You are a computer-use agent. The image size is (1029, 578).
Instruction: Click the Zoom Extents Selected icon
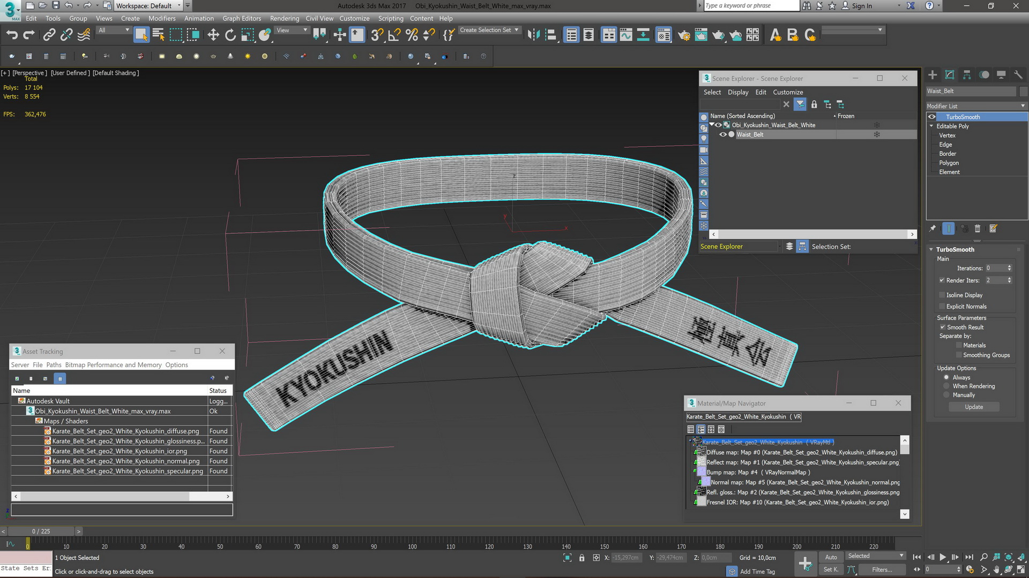coord(1008,557)
